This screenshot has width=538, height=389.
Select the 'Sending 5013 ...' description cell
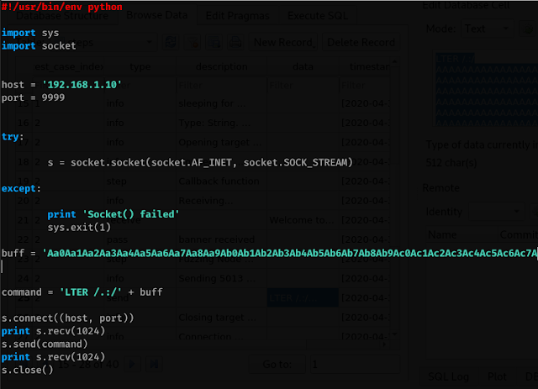point(222,278)
